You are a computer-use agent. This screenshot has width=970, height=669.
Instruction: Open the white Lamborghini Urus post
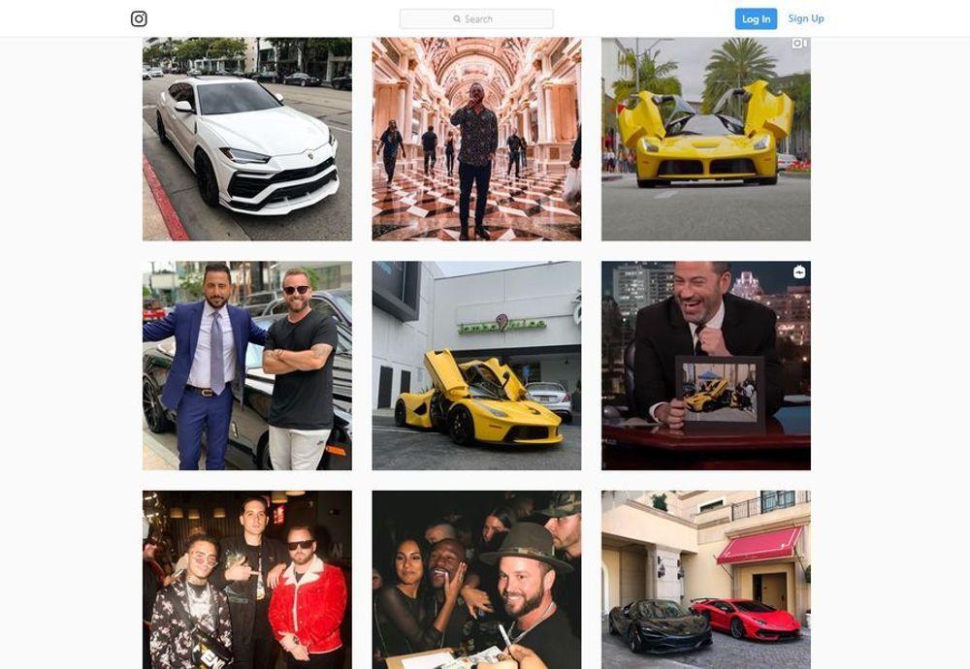pos(247,139)
